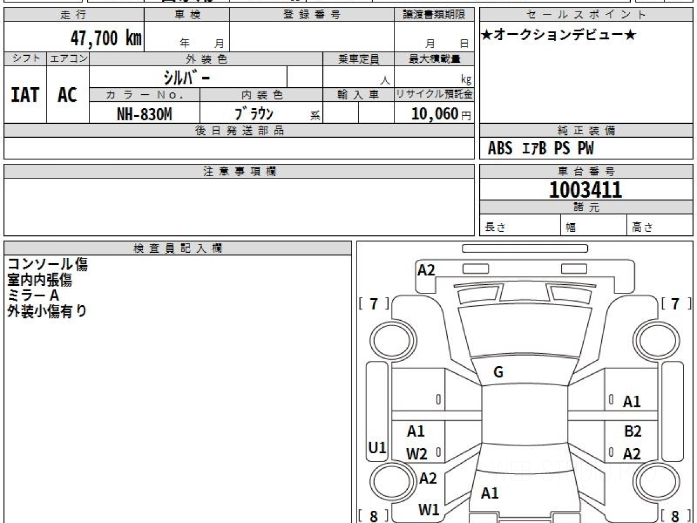Screen dimensions: 697x523
Task: Click the 譲渡書類期限 header
Action: [x=434, y=15]
